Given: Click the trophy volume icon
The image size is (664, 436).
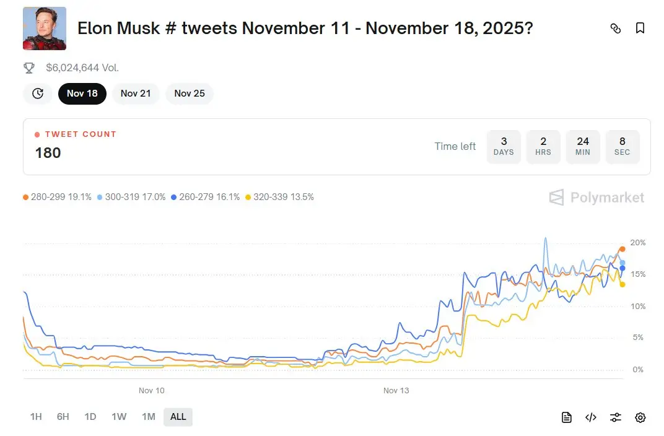Looking at the screenshot, I should click(x=29, y=68).
